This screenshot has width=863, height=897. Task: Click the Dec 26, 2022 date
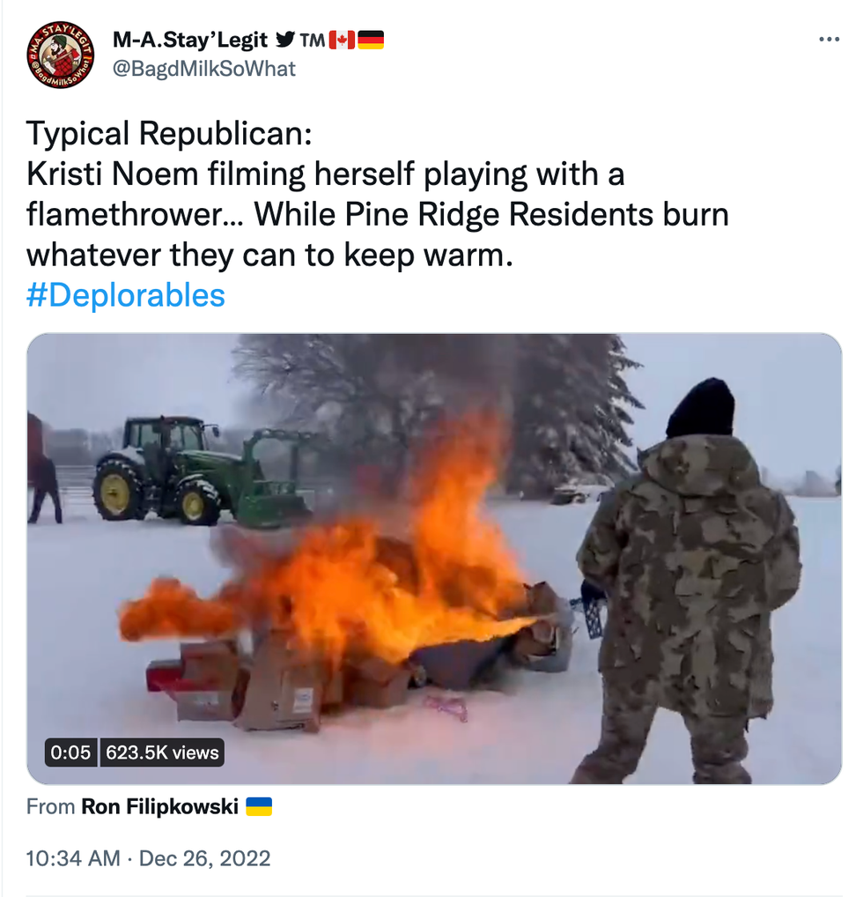click(x=204, y=859)
